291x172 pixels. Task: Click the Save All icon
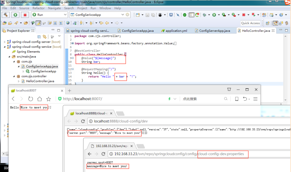(153, 15)
